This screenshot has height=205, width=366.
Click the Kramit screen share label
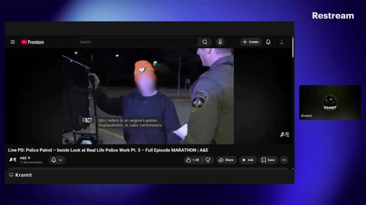pyautogui.click(x=21, y=175)
